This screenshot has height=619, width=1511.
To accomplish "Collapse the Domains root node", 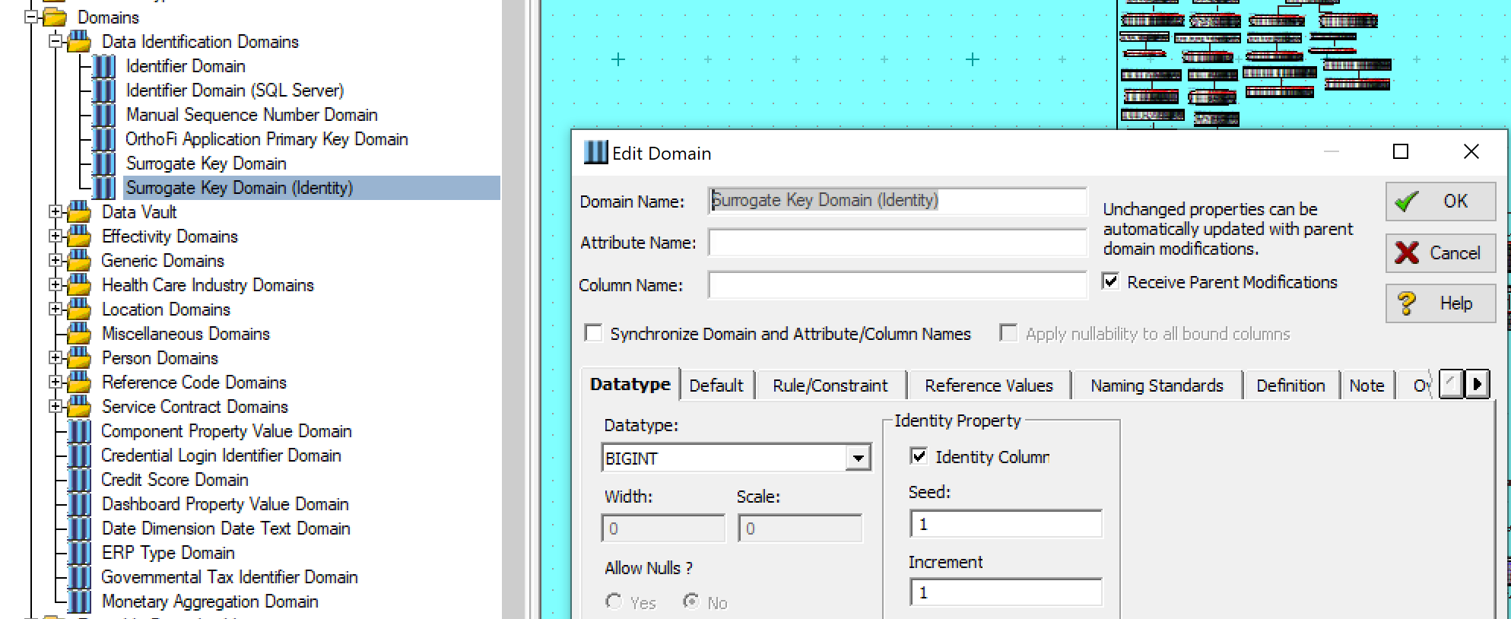I will click(x=31, y=17).
